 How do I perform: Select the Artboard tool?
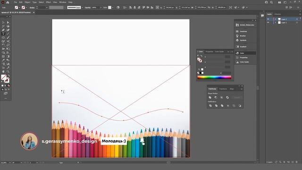coord(3,68)
